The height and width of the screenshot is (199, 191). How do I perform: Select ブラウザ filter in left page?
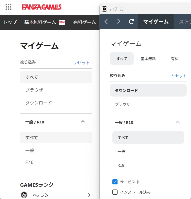(x=34, y=90)
